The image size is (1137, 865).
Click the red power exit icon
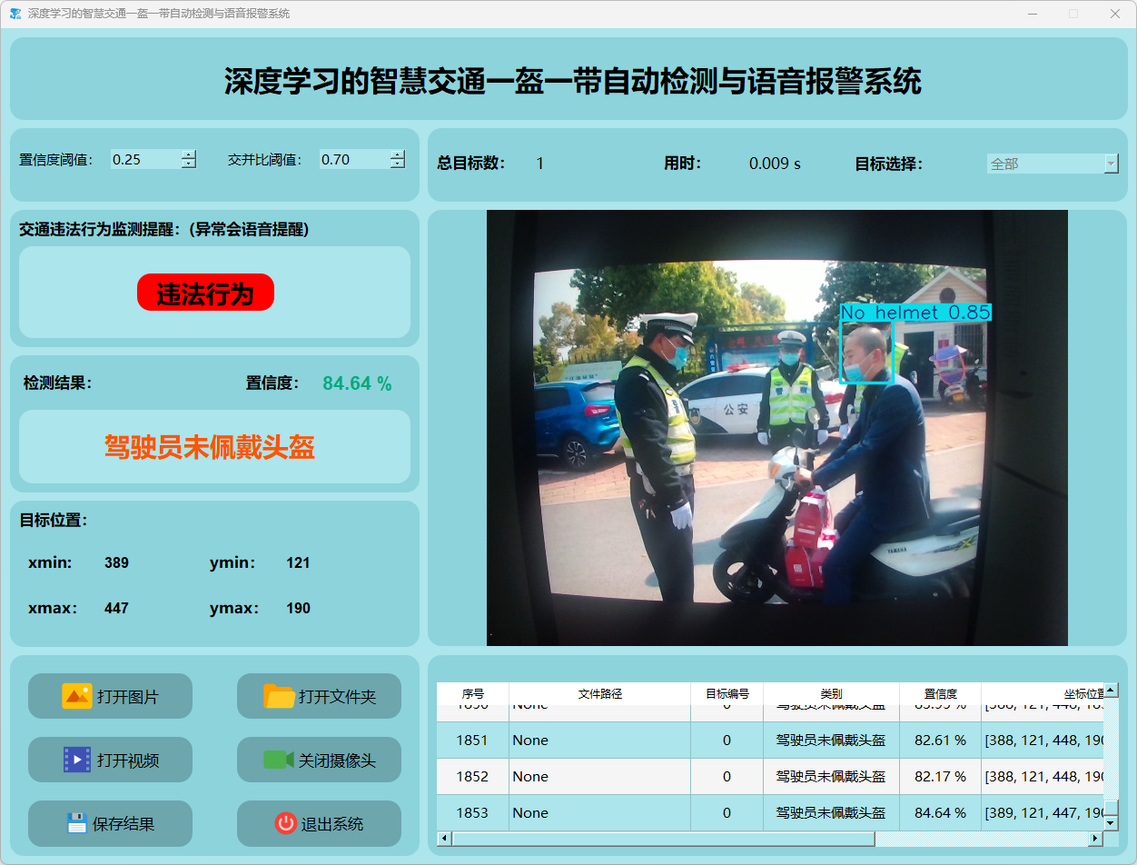(x=285, y=823)
